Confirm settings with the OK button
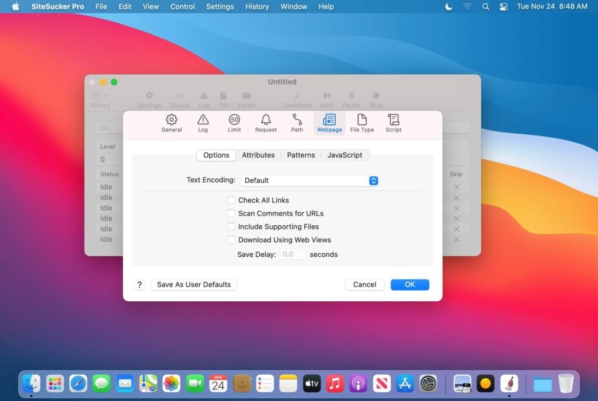 (409, 284)
